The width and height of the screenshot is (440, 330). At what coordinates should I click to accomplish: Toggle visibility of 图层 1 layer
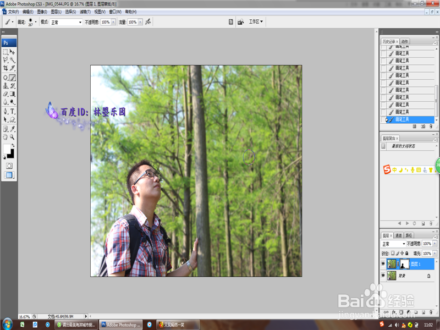383,264
